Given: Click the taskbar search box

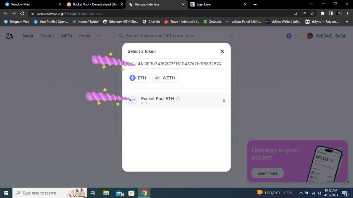Looking at the screenshot, I should point(50,193).
